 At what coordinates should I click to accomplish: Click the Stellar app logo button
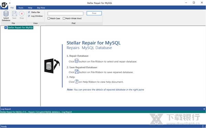pyautogui.click(x=4, y=5)
